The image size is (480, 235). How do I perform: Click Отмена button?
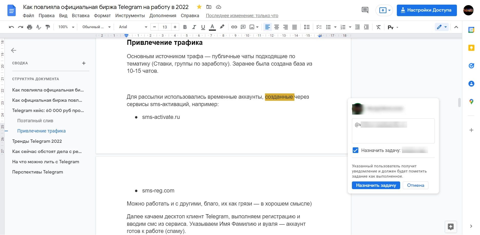416,185
